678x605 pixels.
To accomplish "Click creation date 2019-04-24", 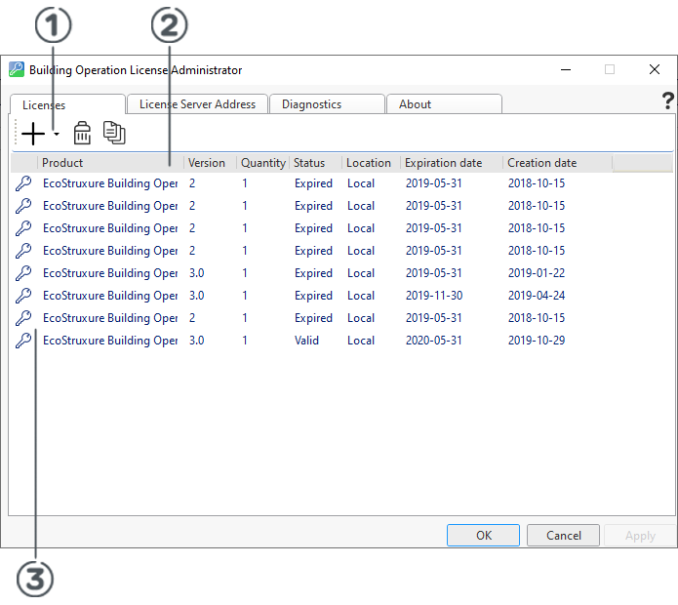I will tap(537, 296).
